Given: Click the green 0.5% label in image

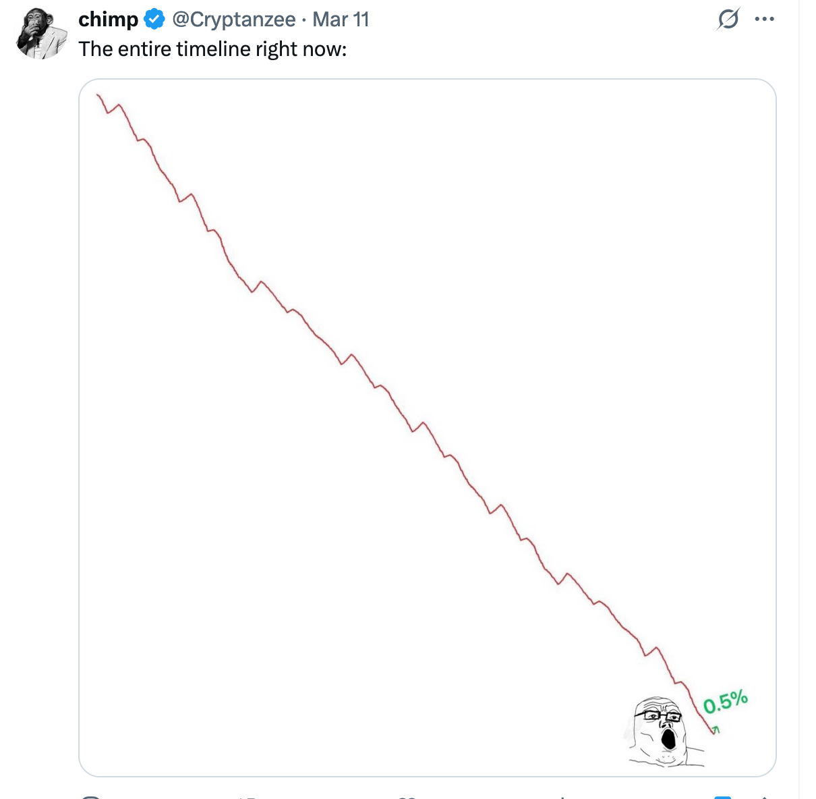Looking at the screenshot, I should [726, 702].
